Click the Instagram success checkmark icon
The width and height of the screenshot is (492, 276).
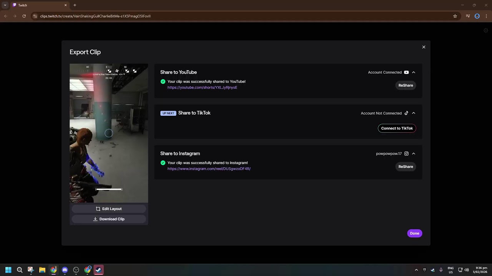[163, 163]
